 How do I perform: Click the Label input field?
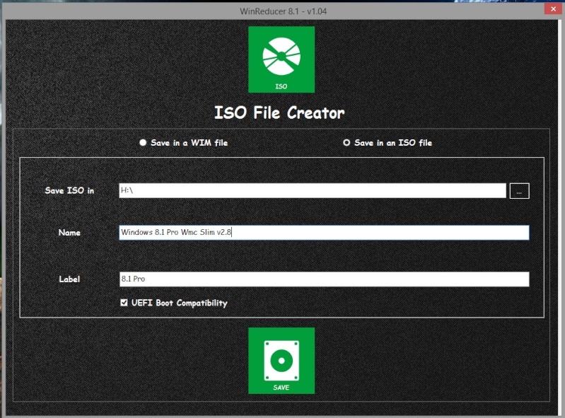324,279
